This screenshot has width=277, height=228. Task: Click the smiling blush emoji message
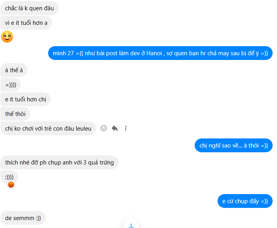pyautogui.click(x=7, y=37)
